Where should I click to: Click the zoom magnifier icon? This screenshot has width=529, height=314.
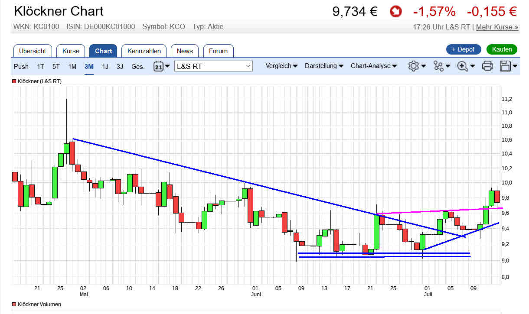(463, 66)
